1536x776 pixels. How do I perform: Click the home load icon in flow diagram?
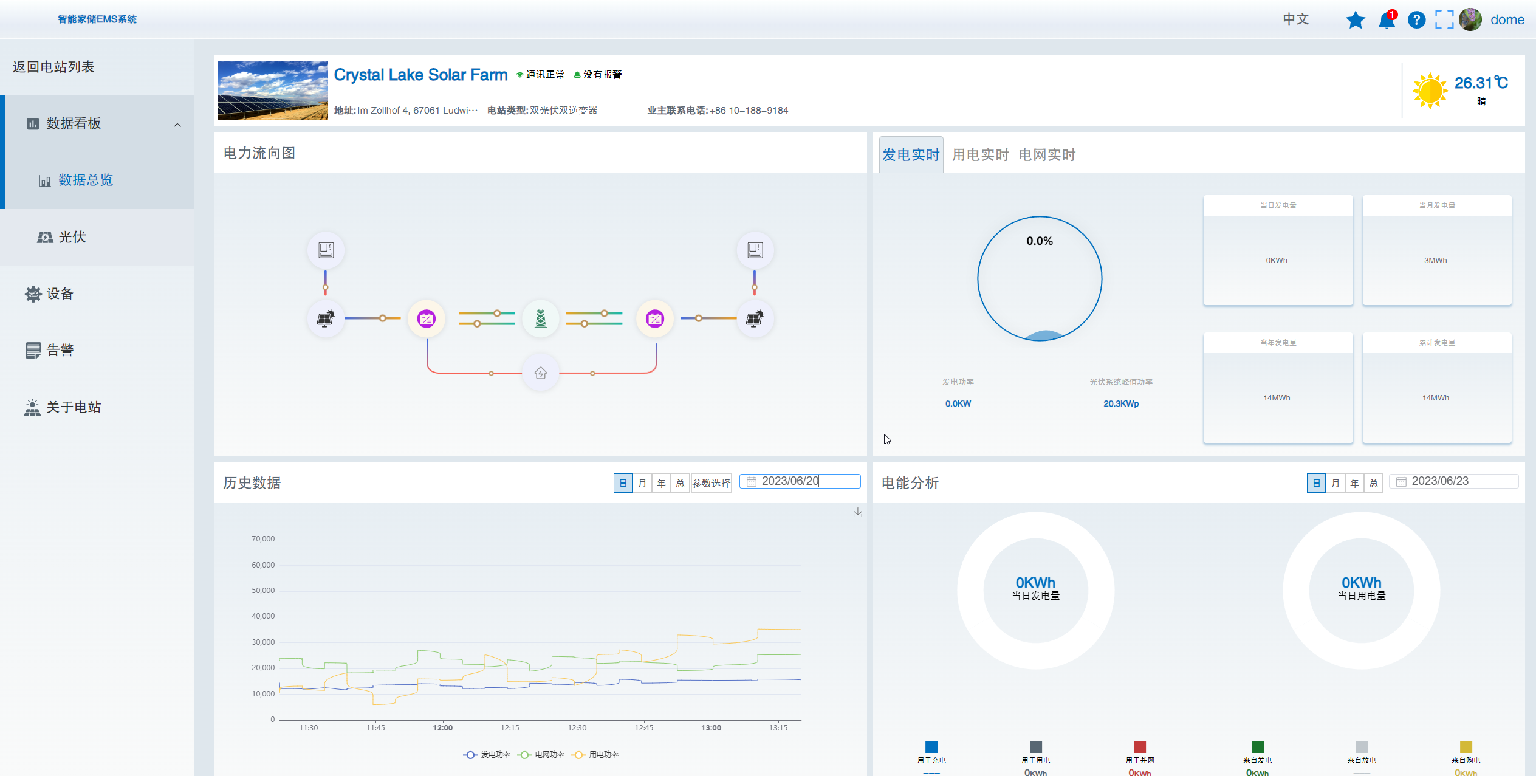(x=540, y=373)
